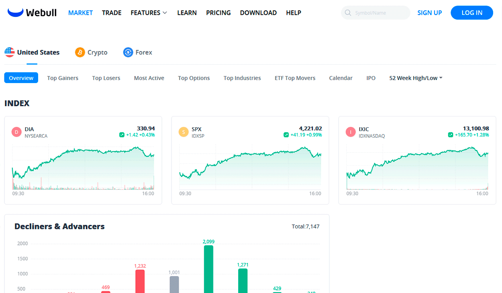502x293 pixels.
Task: Switch to the Top Gainers tab
Action: coord(62,78)
